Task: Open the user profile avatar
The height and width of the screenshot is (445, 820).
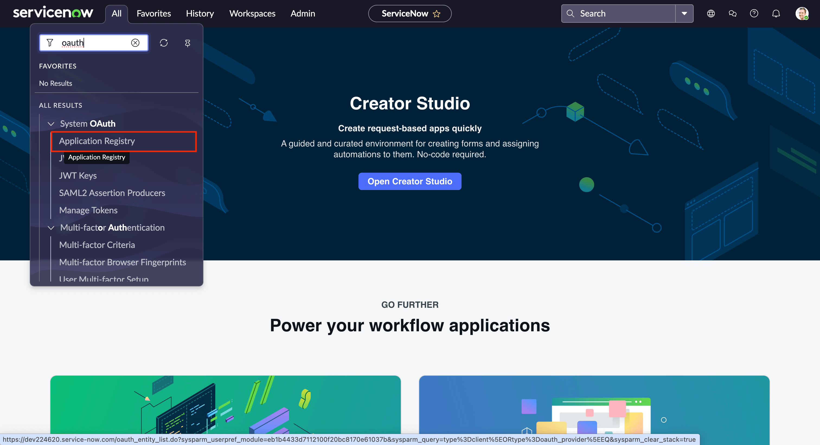Action: (802, 13)
